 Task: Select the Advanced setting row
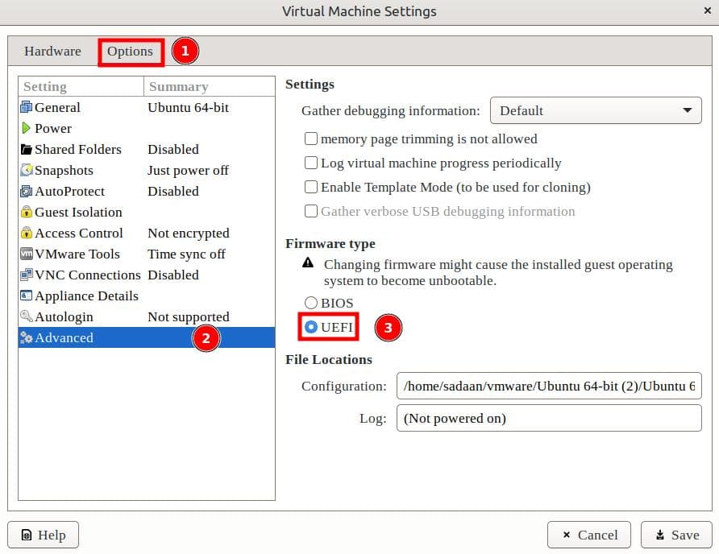[x=147, y=337]
